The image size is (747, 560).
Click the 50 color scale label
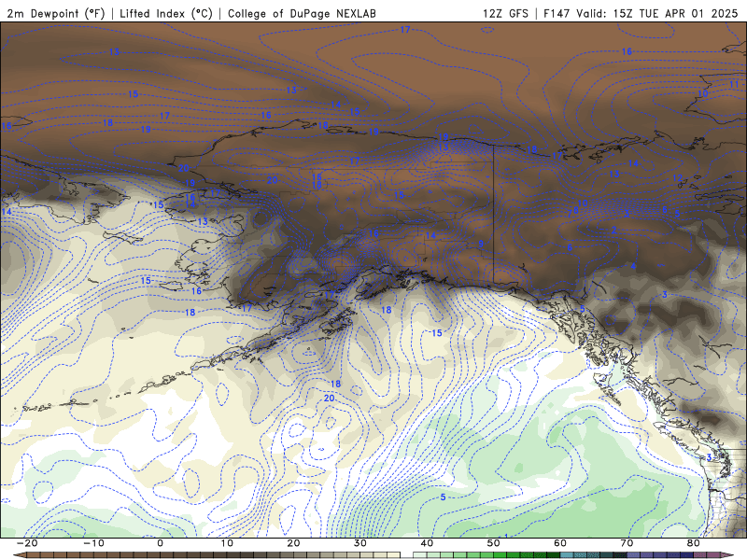(x=494, y=543)
